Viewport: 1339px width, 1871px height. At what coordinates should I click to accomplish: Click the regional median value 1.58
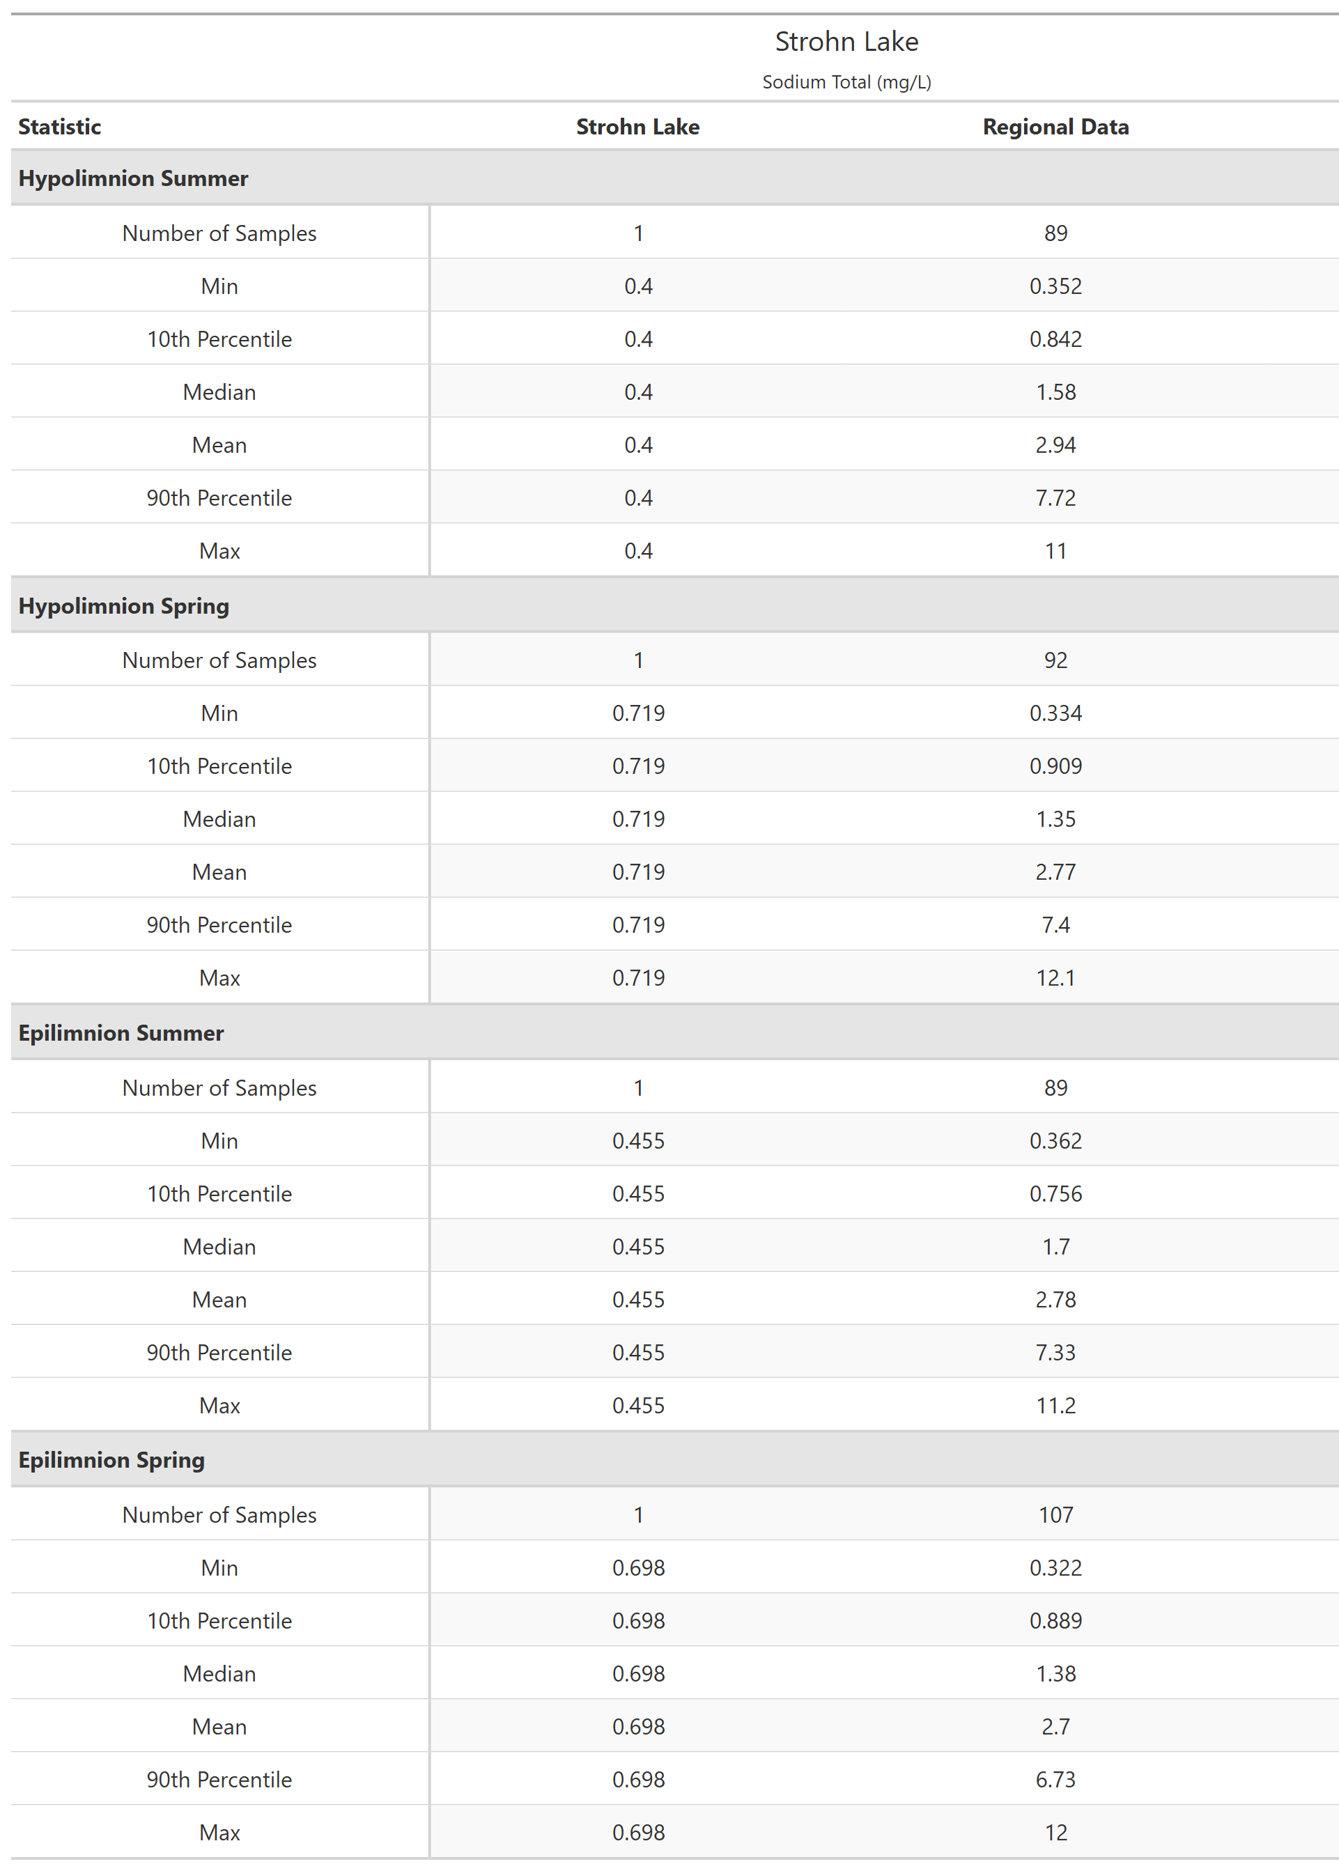pyautogui.click(x=1055, y=392)
